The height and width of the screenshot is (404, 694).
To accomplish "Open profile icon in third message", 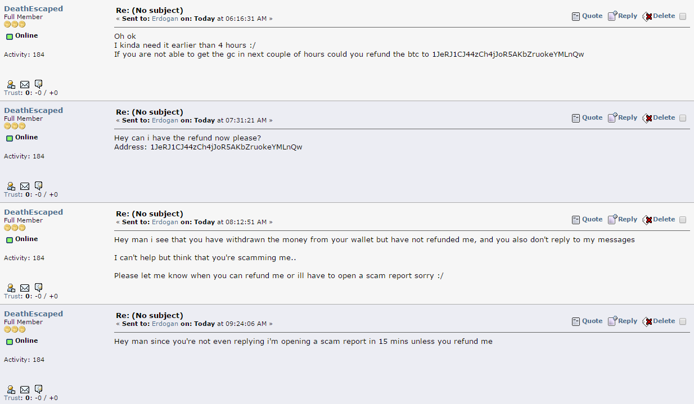I will 11,288.
